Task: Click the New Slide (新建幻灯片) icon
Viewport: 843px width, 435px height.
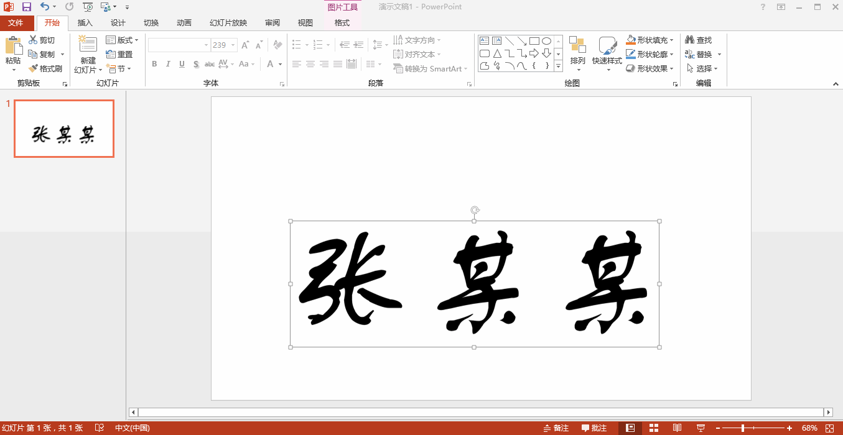Action: coord(88,45)
